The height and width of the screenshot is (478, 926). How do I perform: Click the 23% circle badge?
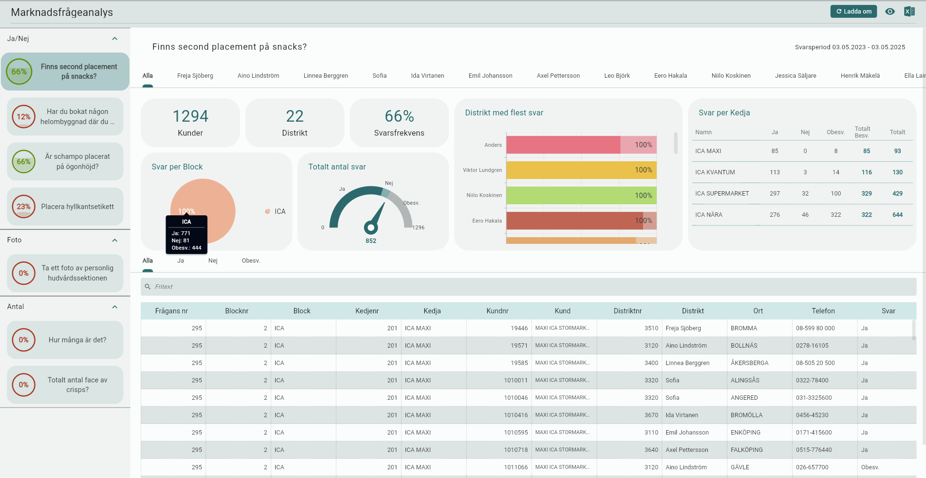(24, 207)
